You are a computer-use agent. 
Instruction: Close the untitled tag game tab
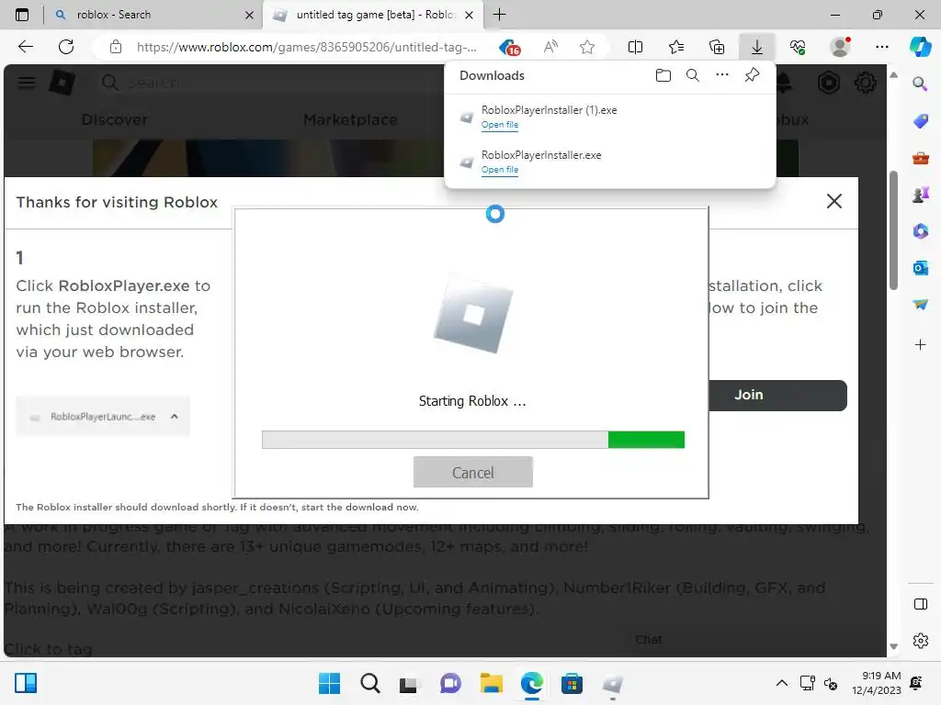(x=470, y=15)
